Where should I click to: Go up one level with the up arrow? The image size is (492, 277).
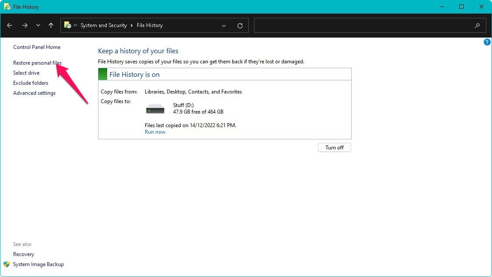point(51,25)
